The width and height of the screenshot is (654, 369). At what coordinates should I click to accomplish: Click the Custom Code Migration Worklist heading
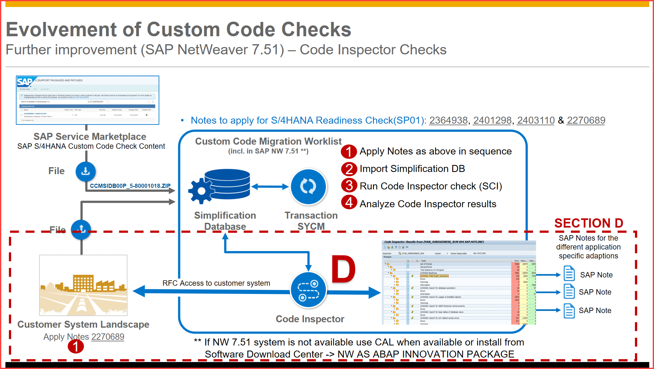pos(268,141)
